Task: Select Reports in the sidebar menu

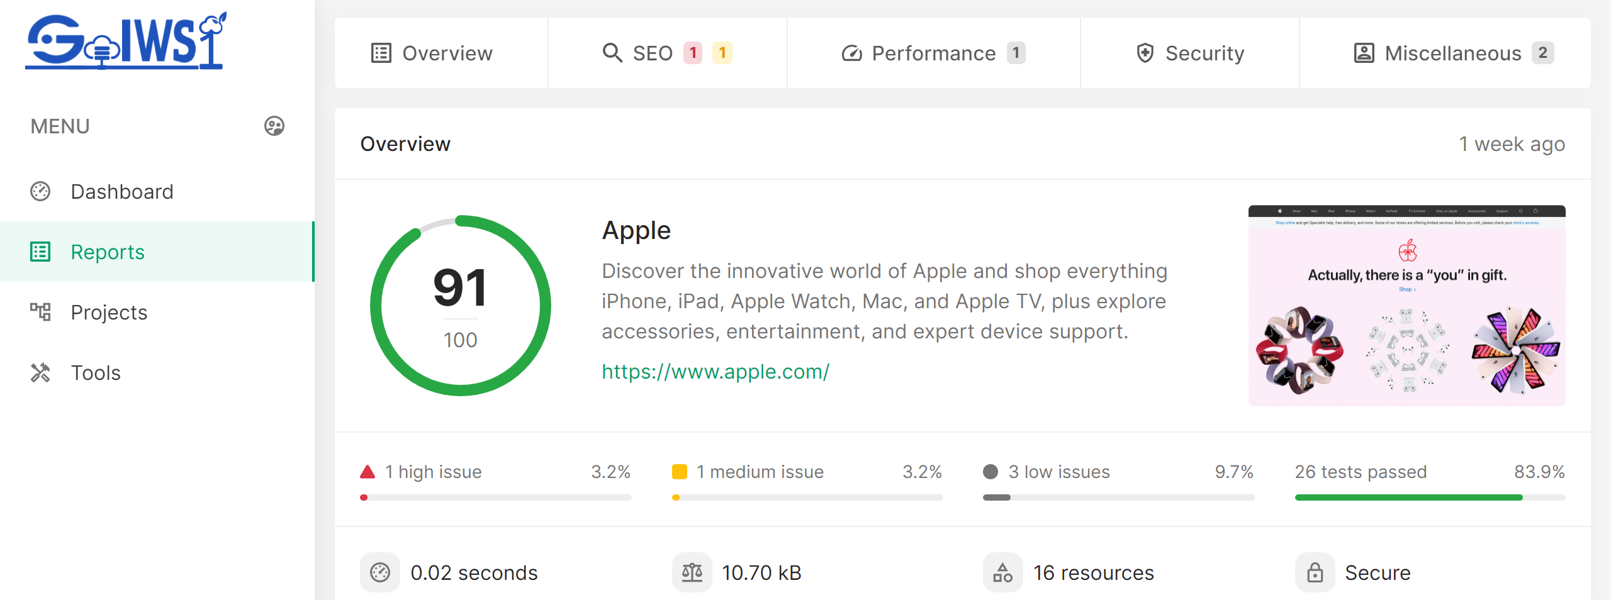Action: pos(107,252)
